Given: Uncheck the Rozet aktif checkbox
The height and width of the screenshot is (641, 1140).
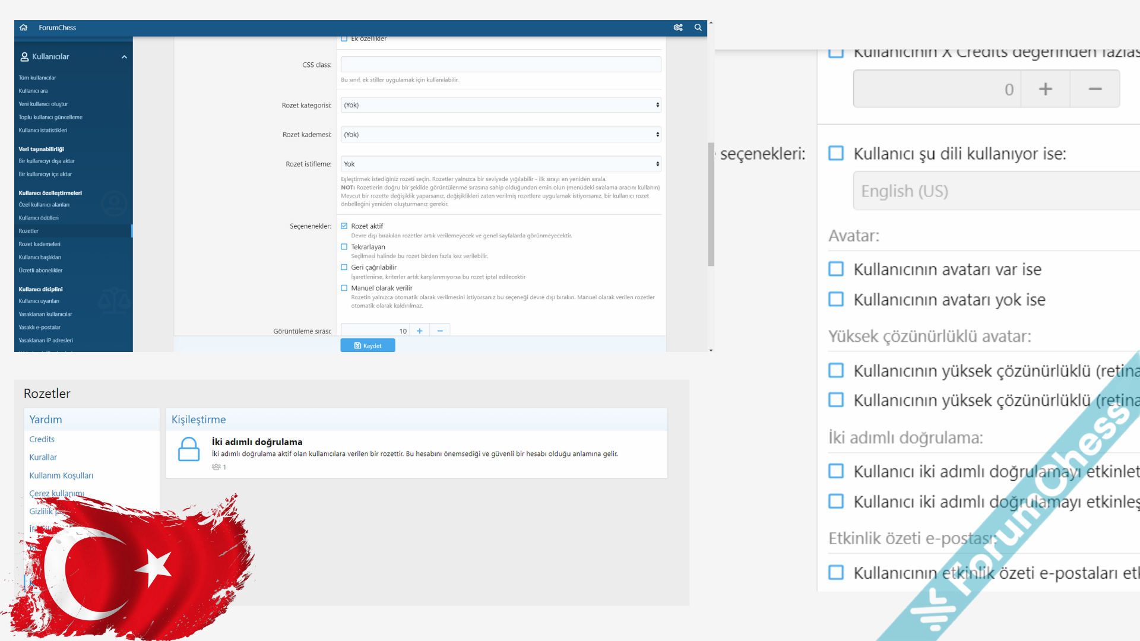Looking at the screenshot, I should coord(344,226).
